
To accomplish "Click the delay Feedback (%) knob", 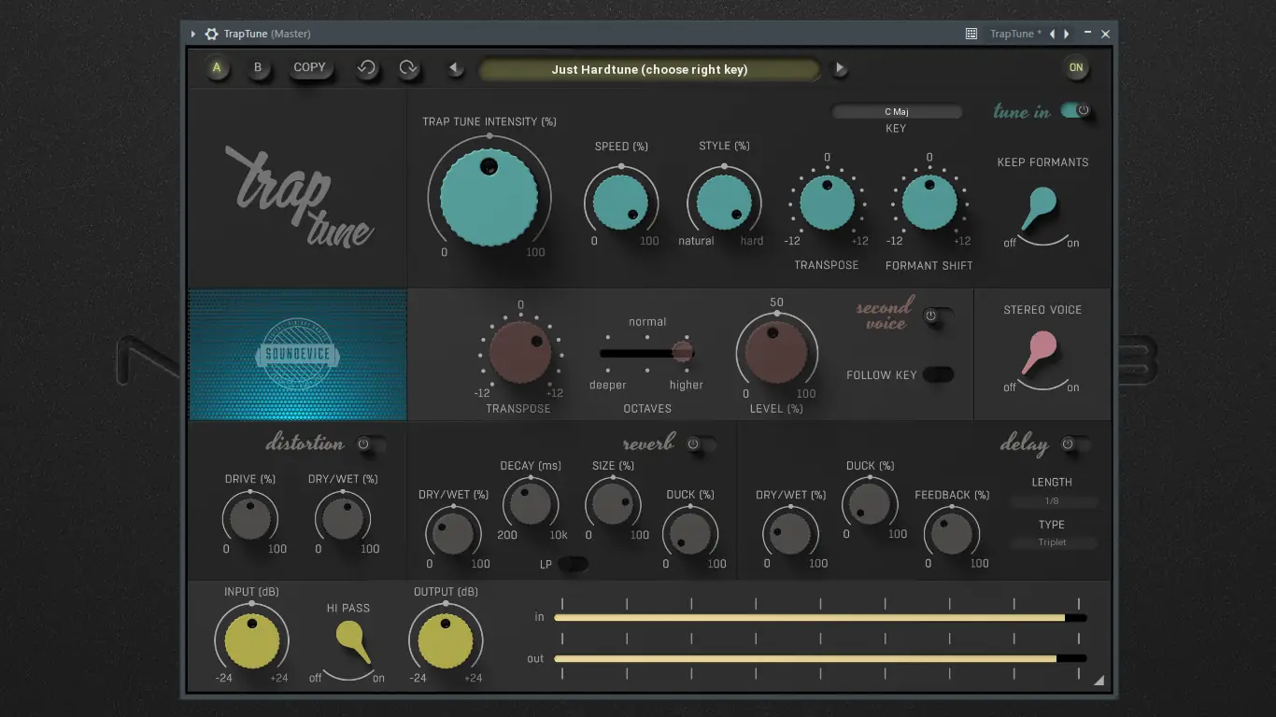I will point(952,533).
